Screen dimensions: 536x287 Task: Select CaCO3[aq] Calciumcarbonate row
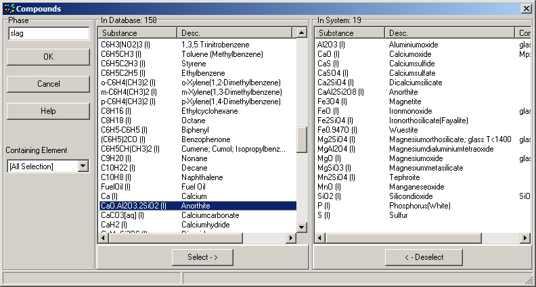click(x=196, y=215)
